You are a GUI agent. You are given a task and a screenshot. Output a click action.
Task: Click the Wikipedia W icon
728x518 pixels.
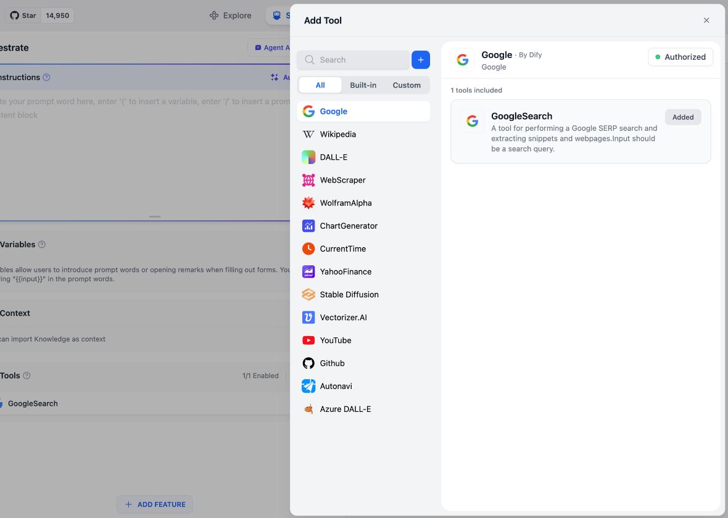(x=308, y=134)
